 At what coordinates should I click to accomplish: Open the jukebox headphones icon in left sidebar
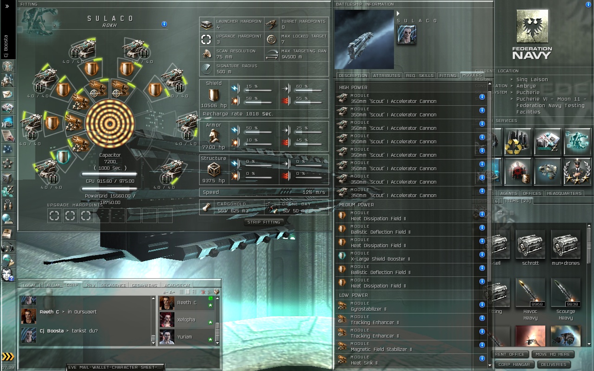(7, 247)
